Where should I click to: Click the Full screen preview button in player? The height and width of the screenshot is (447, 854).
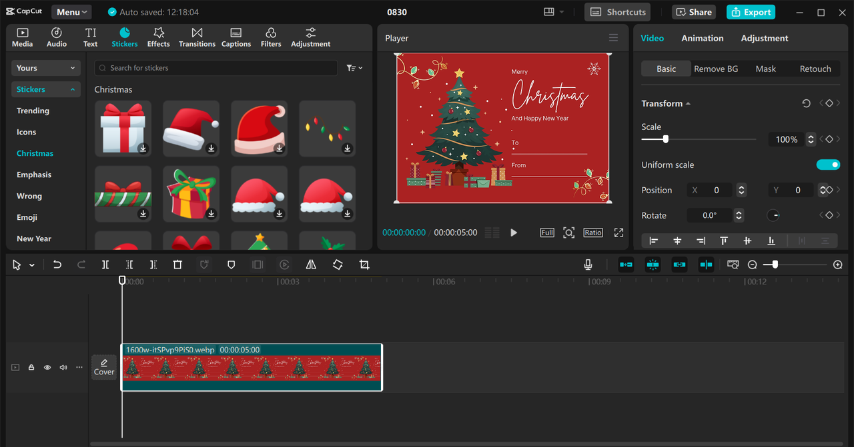pyautogui.click(x=547, y=232)
